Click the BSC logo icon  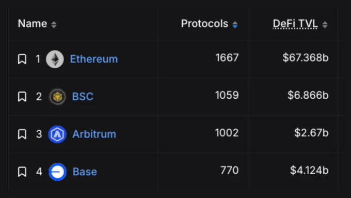point(57,97)
